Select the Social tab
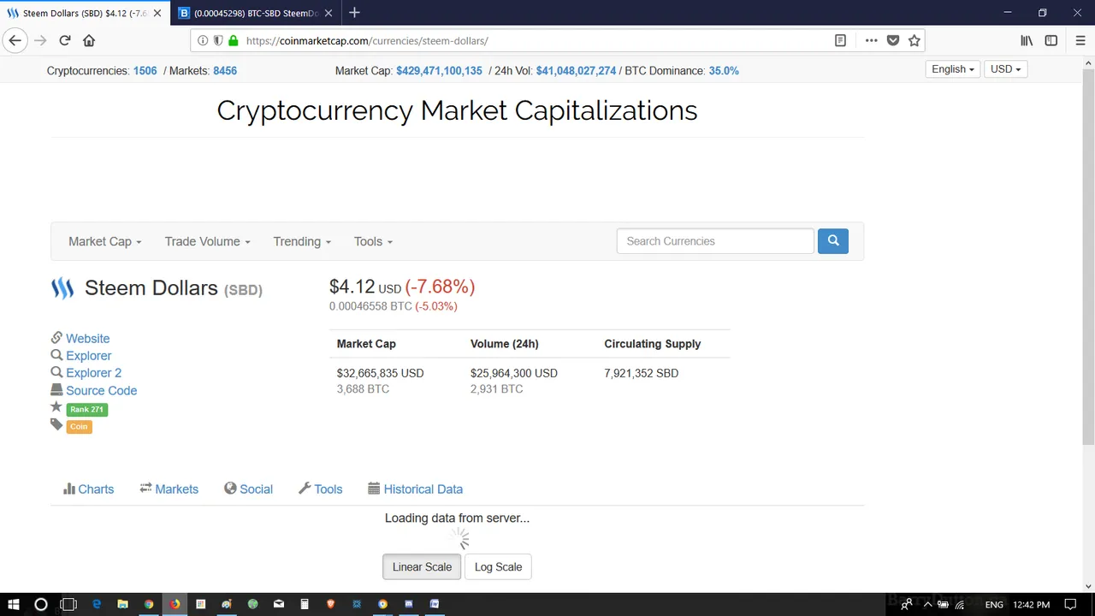The image size is (1095, 616). (248, 489)
